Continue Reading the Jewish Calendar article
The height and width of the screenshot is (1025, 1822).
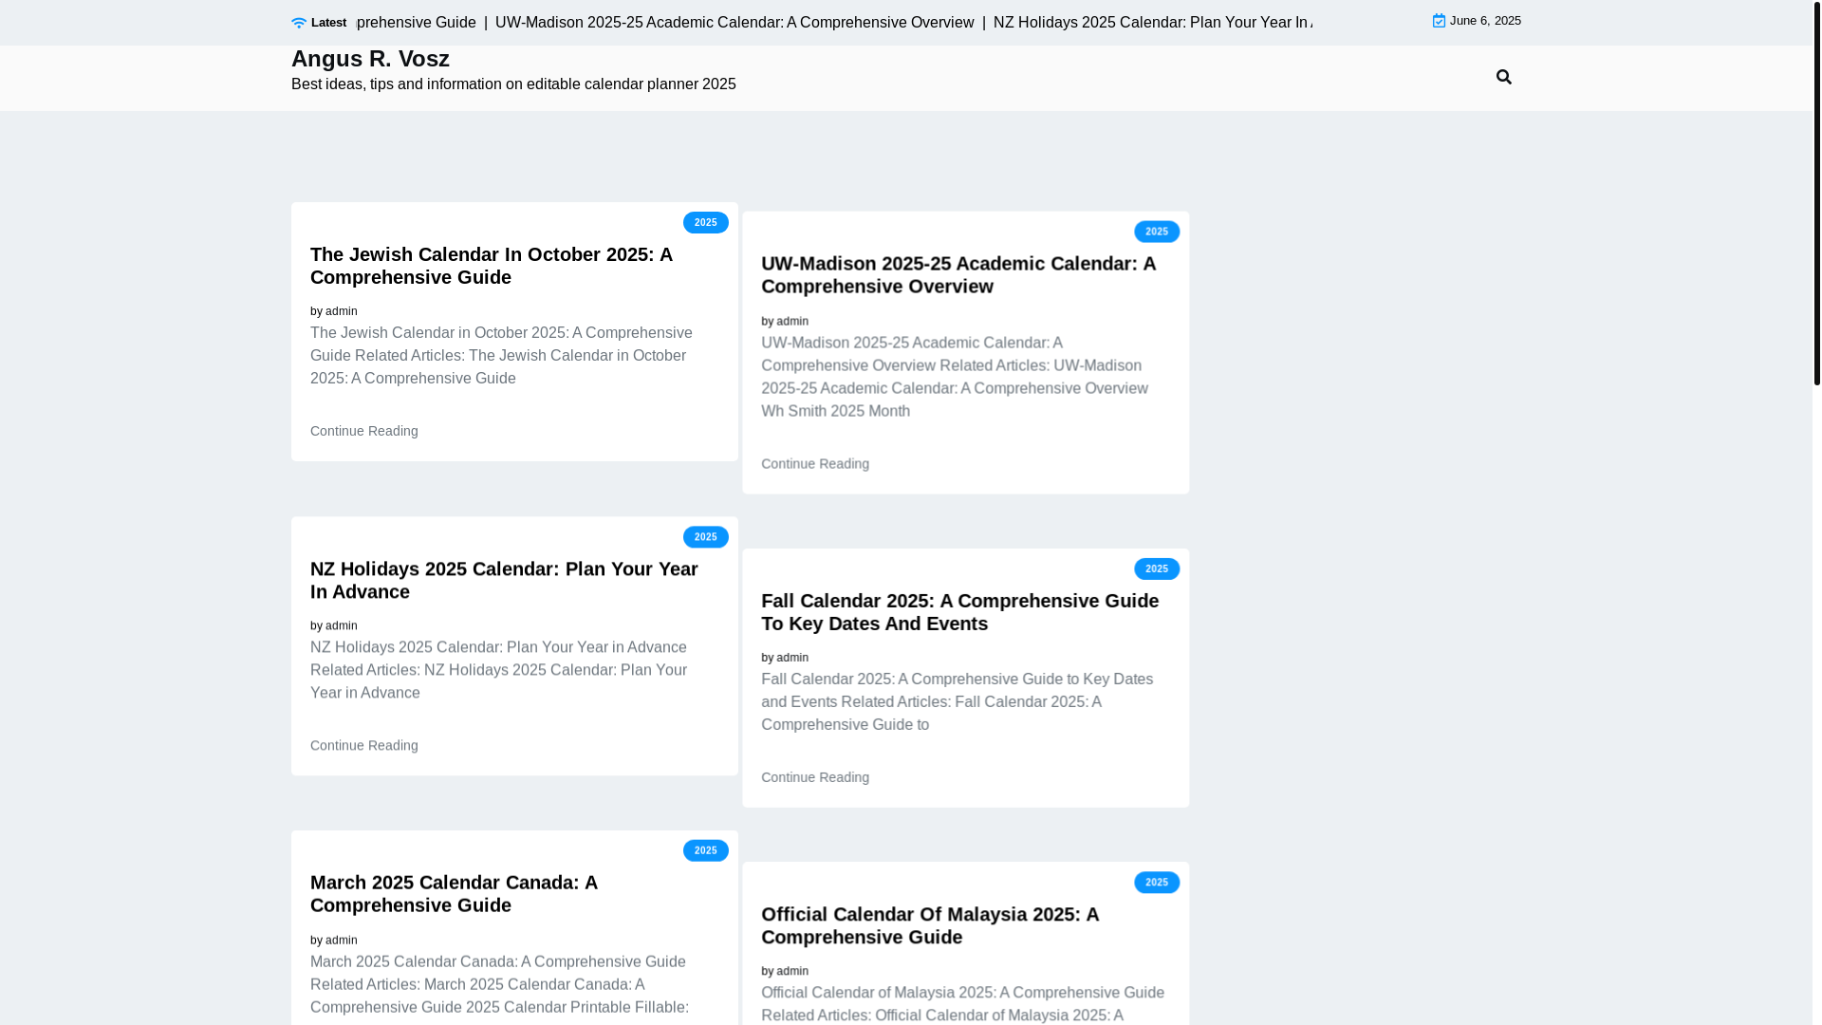coord(364,431)
